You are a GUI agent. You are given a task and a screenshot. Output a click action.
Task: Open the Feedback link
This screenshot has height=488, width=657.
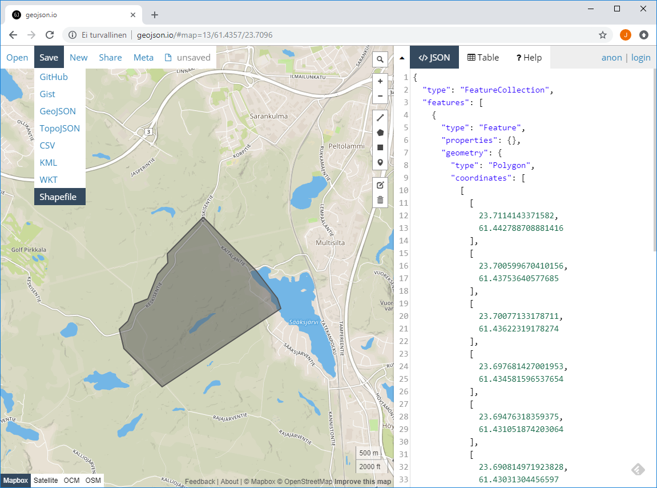(x=200, y=482)
